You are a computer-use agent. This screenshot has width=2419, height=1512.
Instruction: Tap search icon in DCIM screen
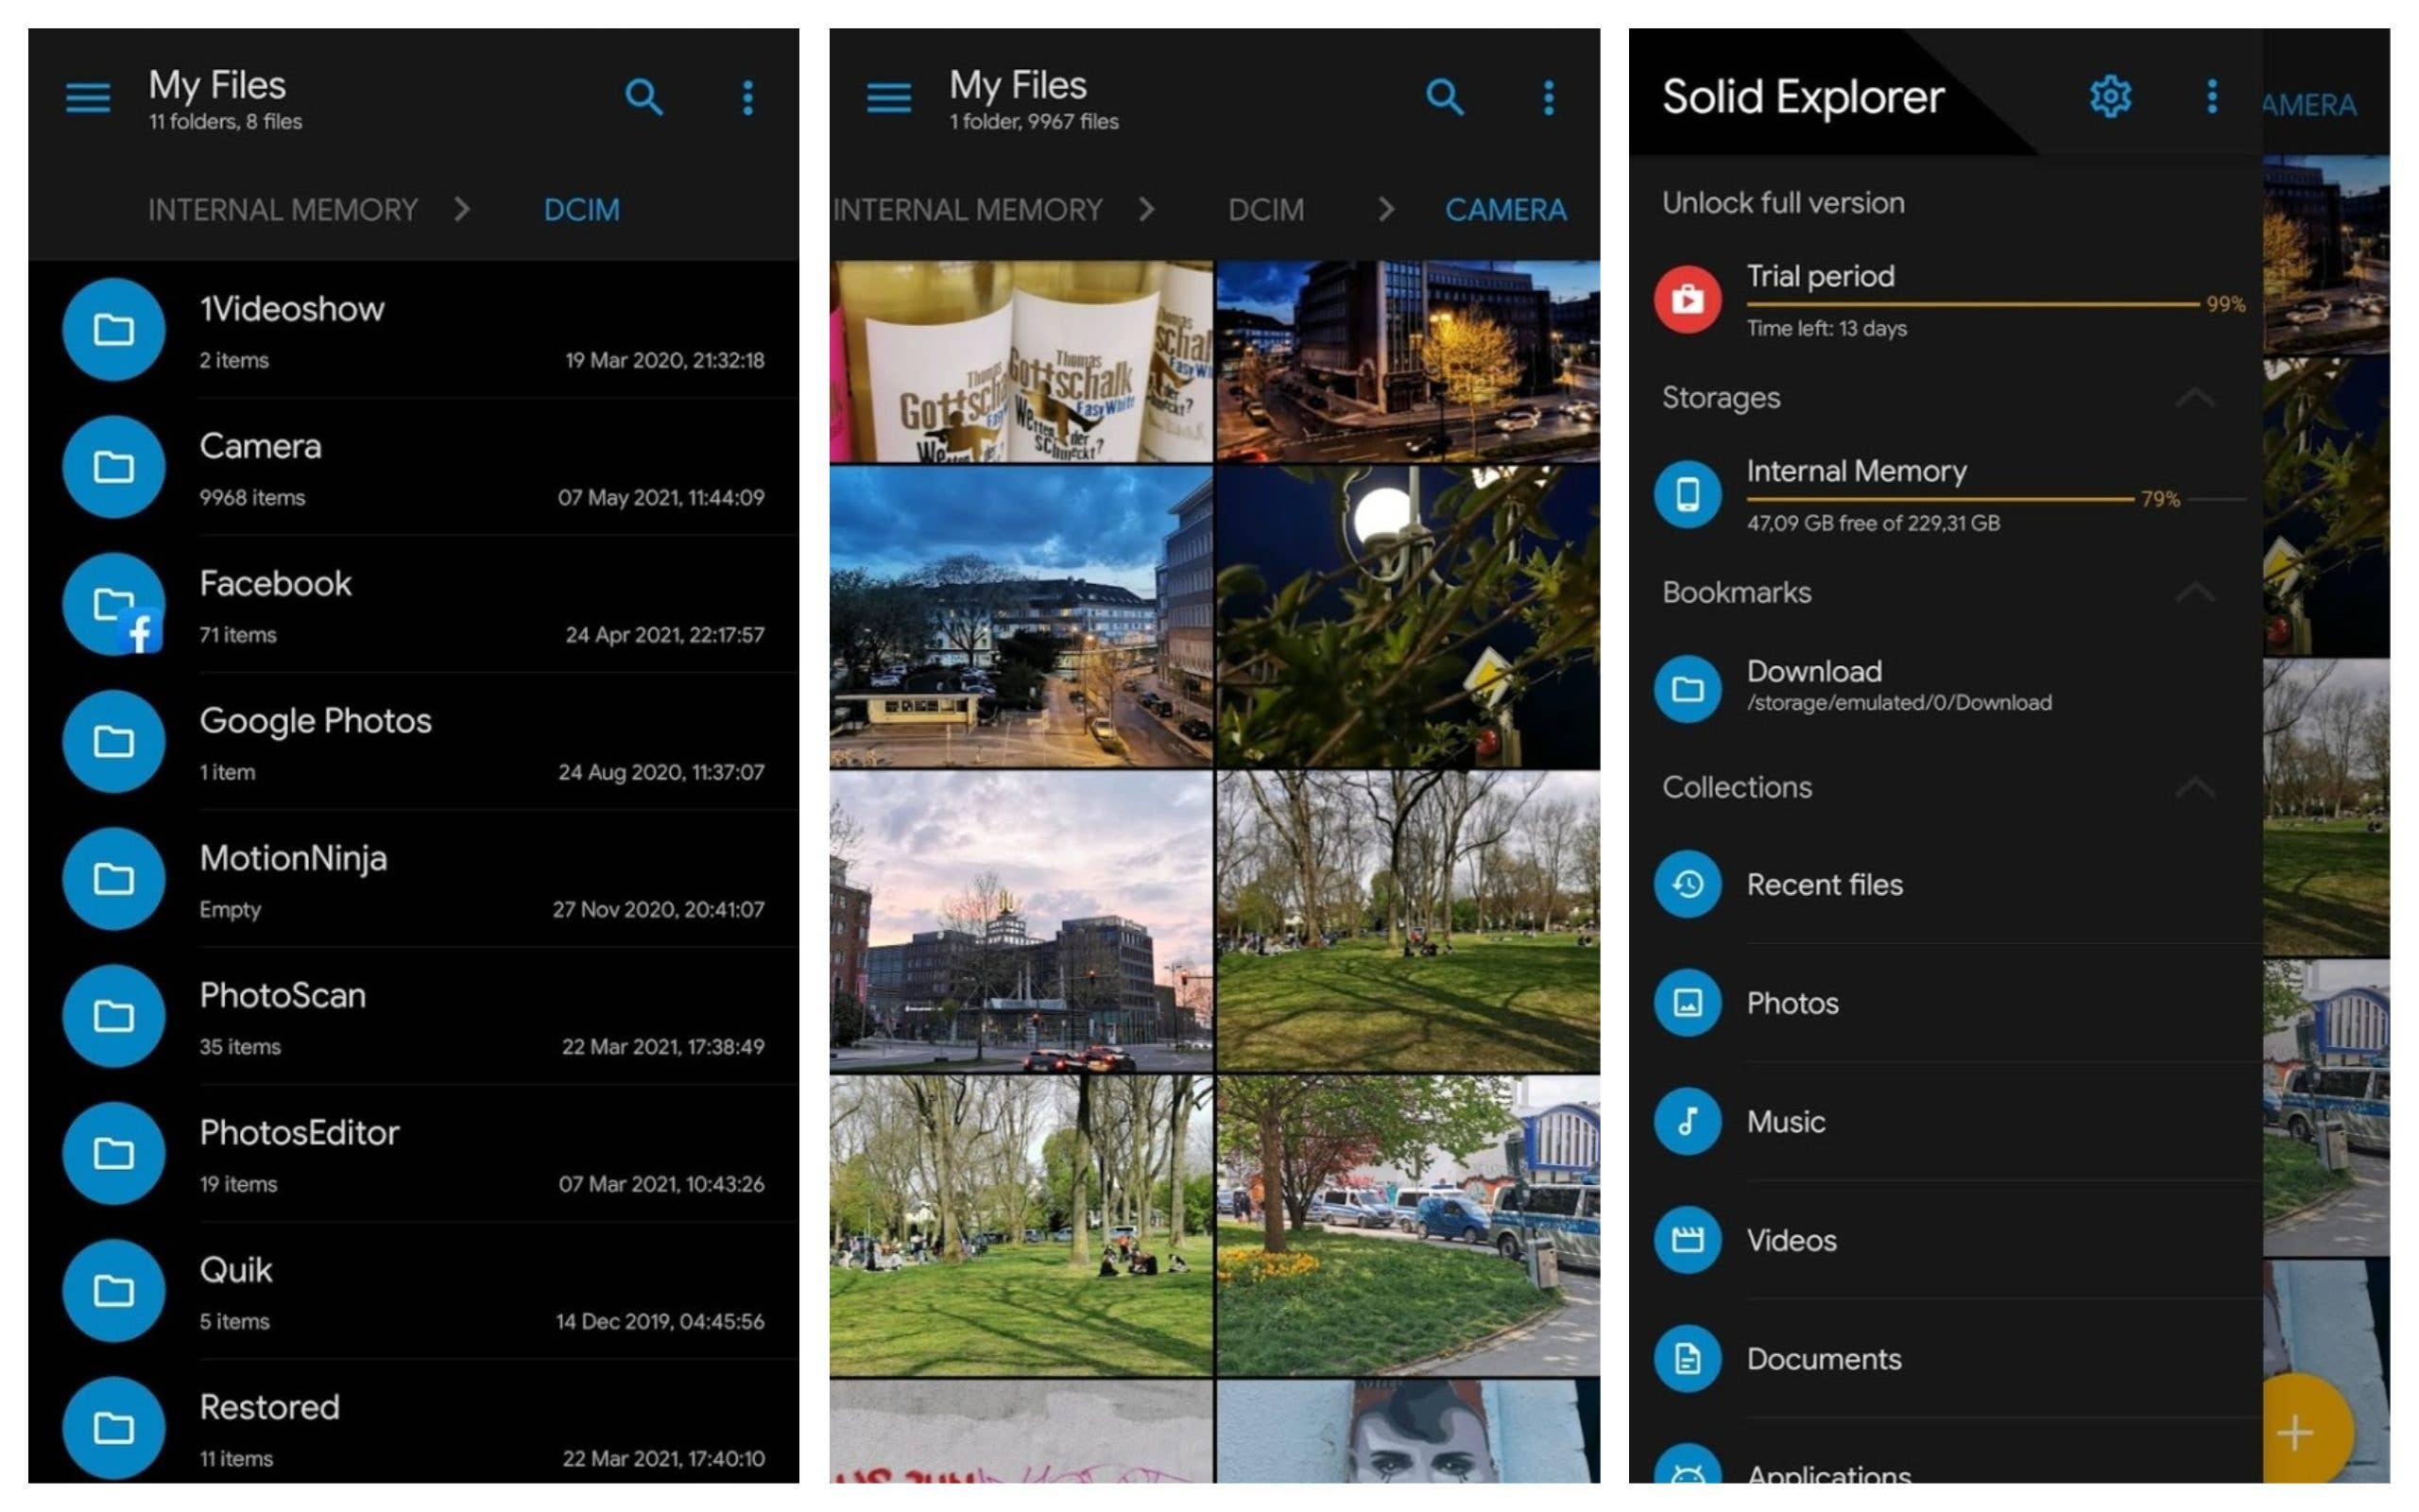click(643, 97)
